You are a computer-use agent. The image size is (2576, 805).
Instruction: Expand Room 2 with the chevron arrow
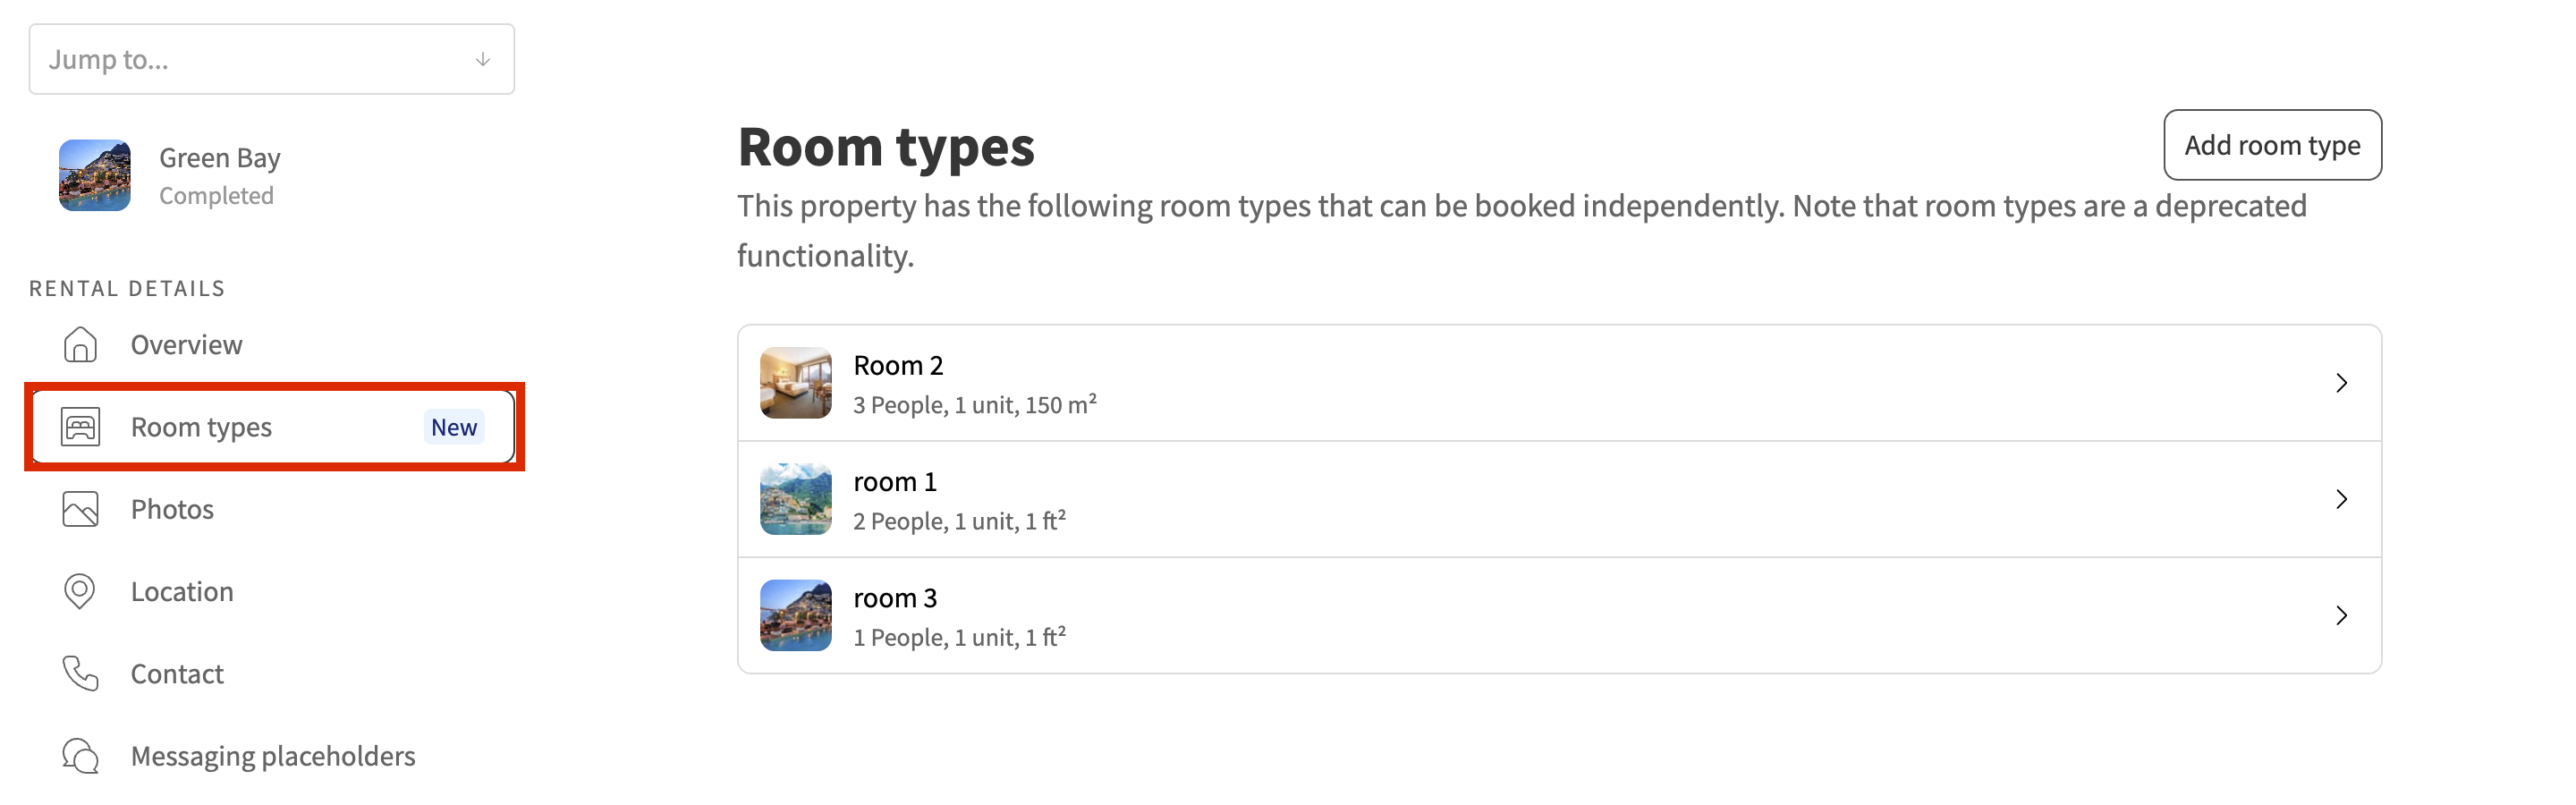click(2341, 383)
